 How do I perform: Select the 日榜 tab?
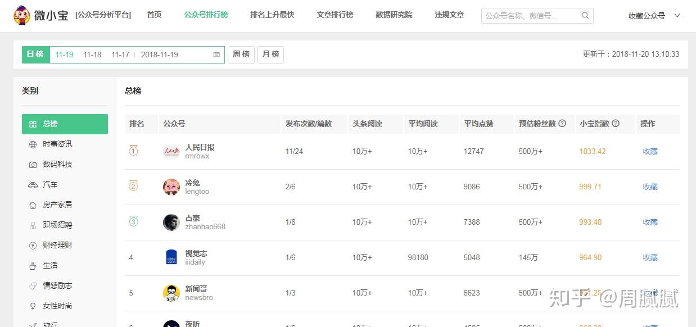point(35,54)
